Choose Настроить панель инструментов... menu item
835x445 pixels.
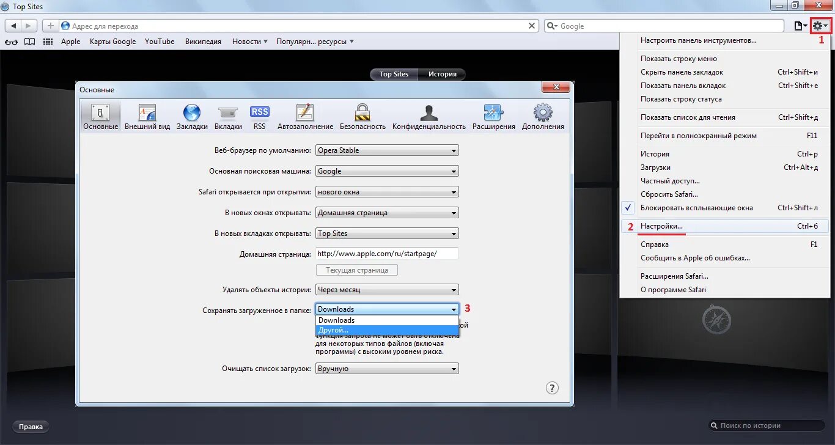tap(724, 40)
